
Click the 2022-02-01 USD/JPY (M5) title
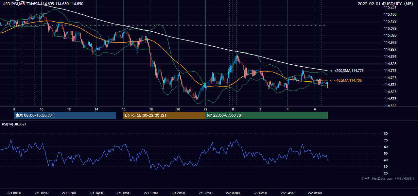[x=386, y=4]
